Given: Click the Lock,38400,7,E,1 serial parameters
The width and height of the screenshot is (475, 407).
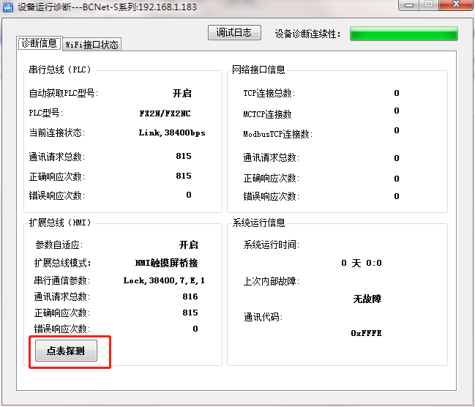Looking at the screenshot, I should (x=164, y=280).
